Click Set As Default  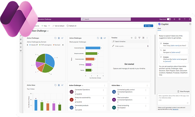tap(58, 26)
